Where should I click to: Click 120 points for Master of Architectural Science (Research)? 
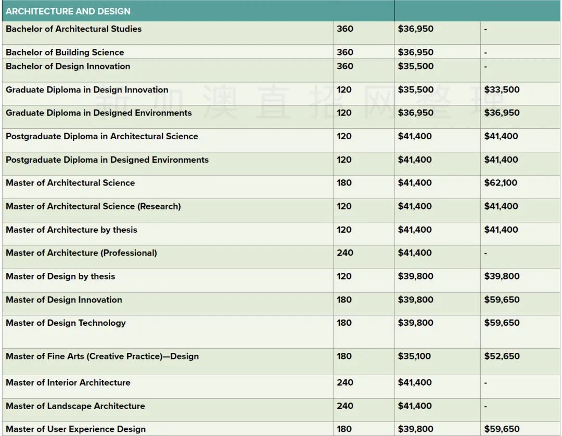coord(344,206)
